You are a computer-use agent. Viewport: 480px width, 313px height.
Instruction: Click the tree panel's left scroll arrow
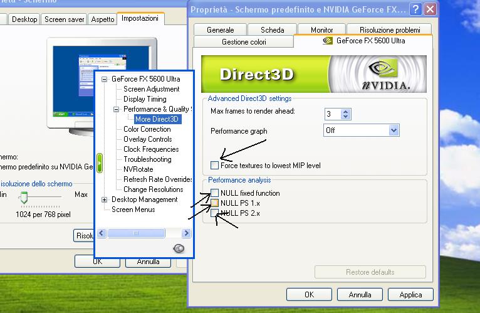point(102,233)
